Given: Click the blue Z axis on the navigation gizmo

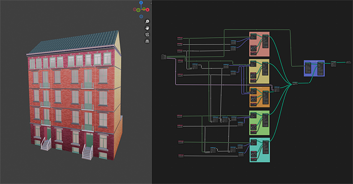Looking at the screenshot, I should (x=141, y=3).
